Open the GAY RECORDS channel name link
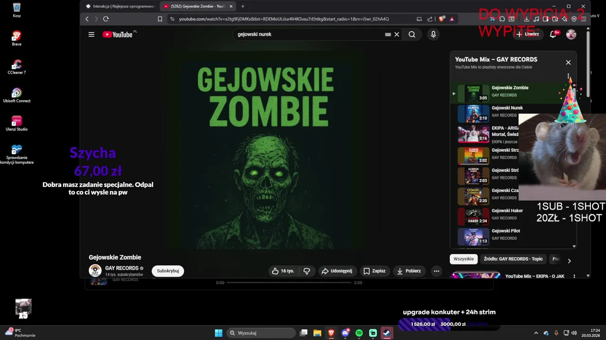This screenshot has width=606, height=340. click(x=122, y=268)
